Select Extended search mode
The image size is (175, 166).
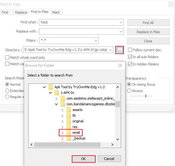coord(7,91)
